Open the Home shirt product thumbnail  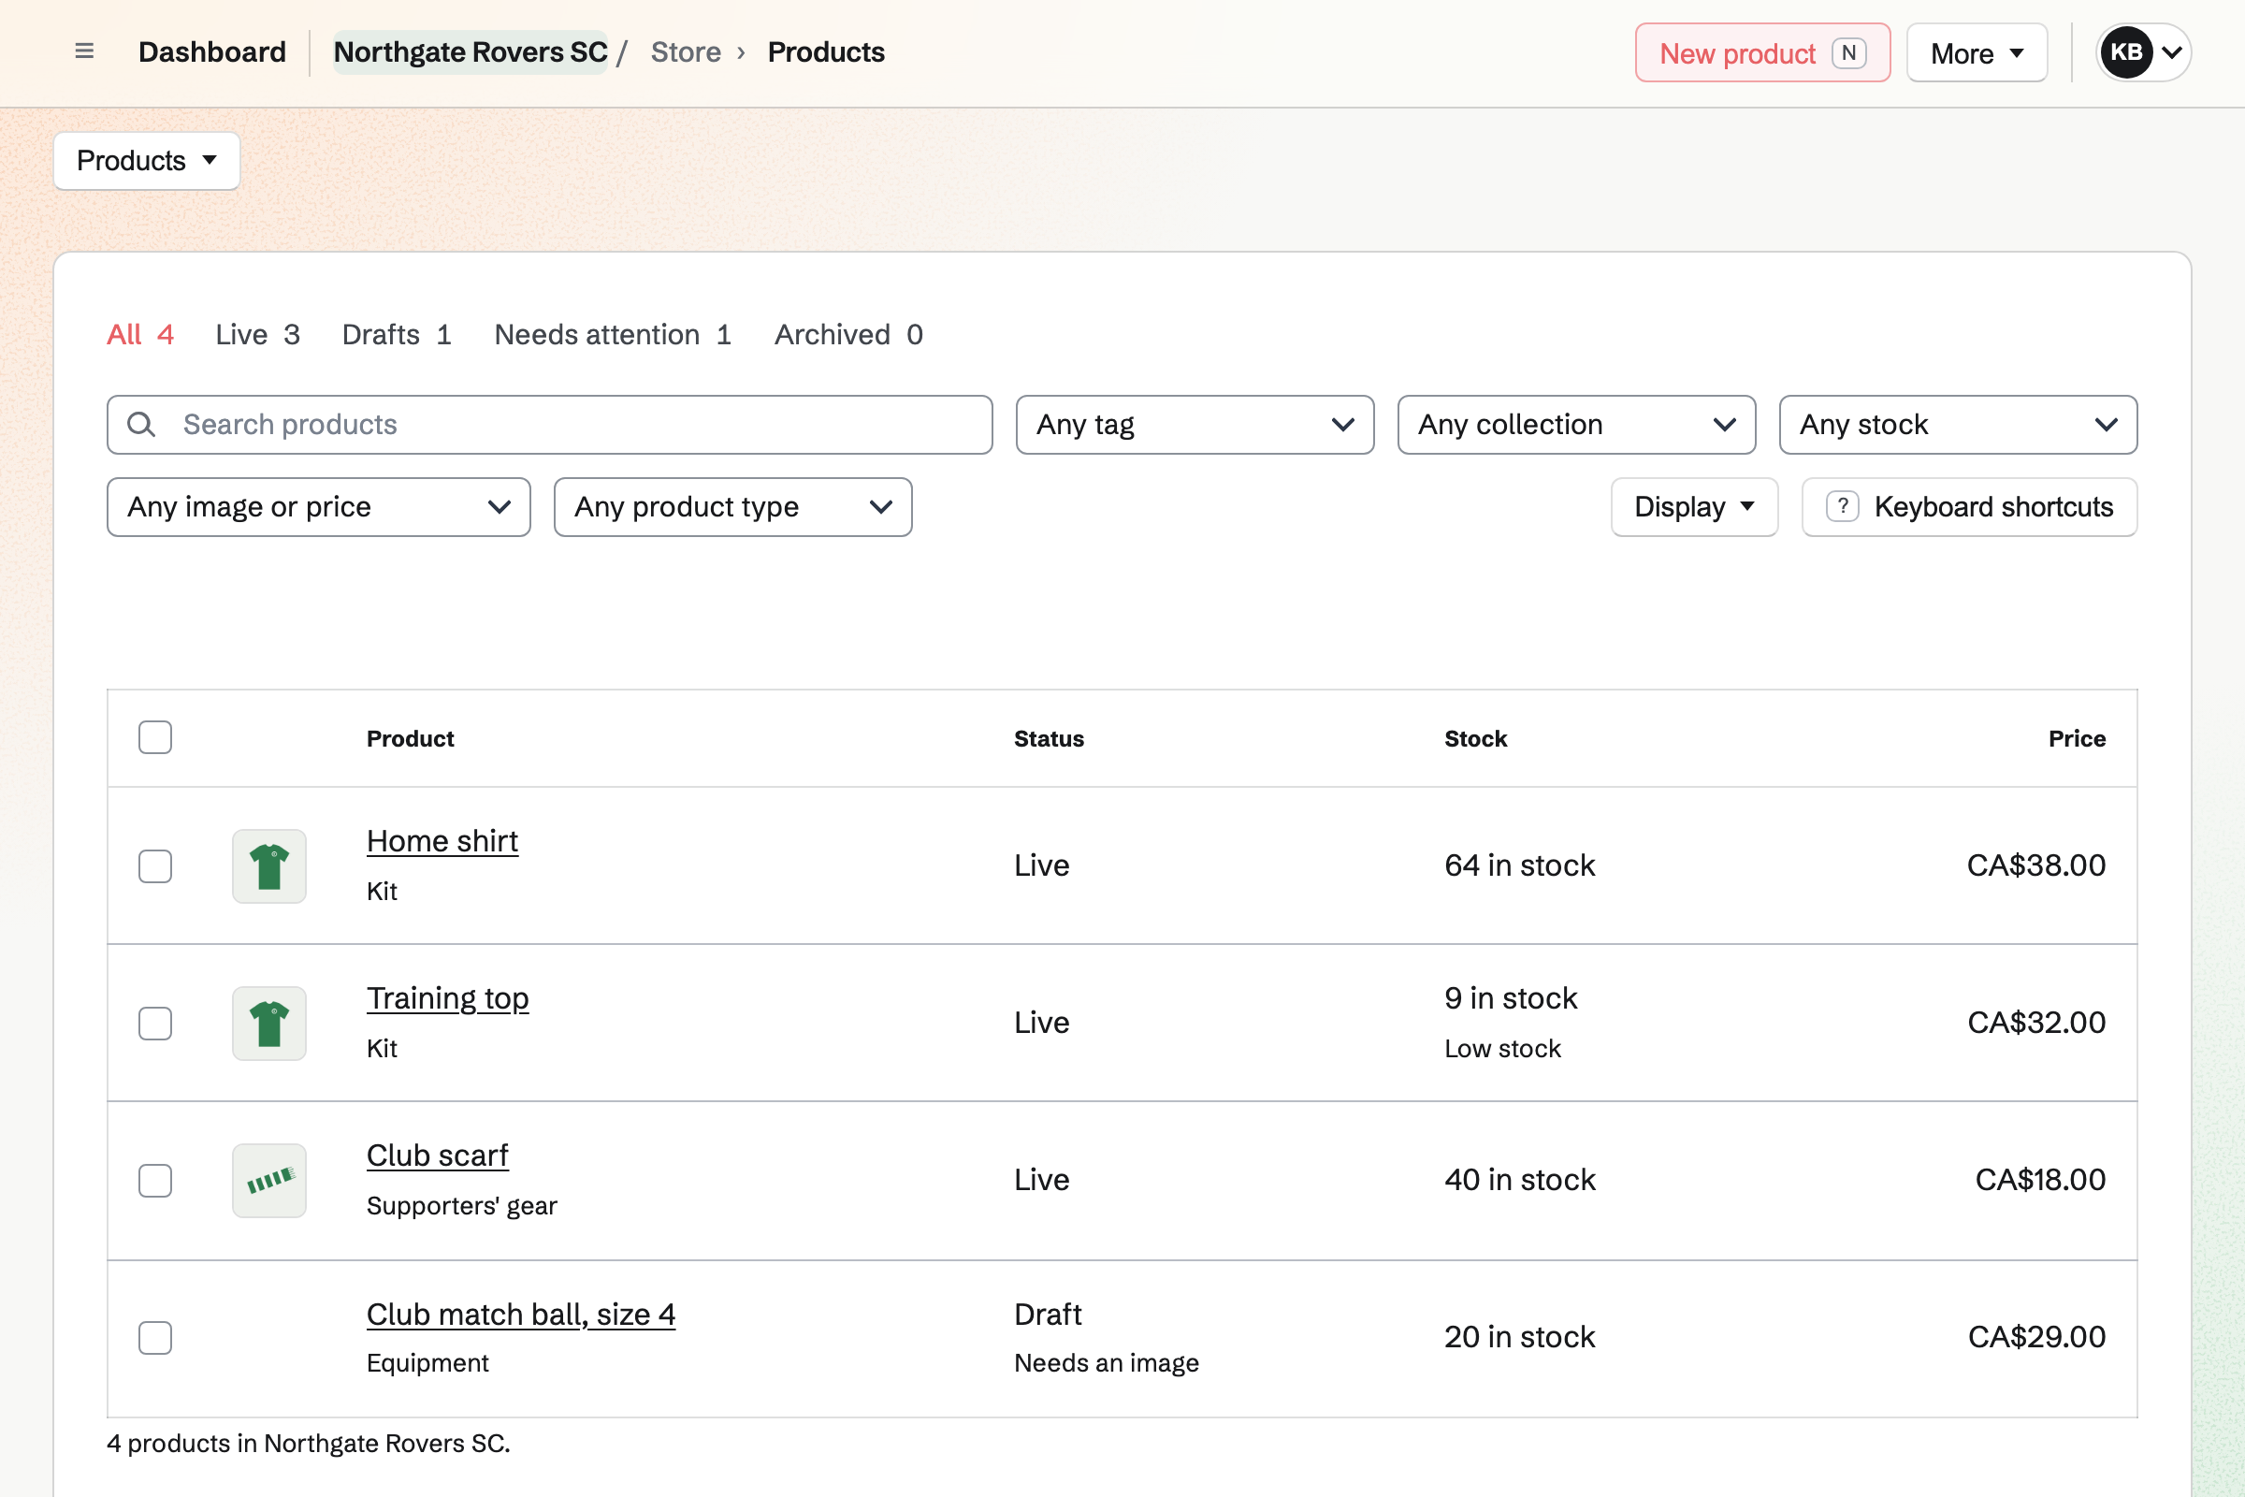(x=269, y=866)
